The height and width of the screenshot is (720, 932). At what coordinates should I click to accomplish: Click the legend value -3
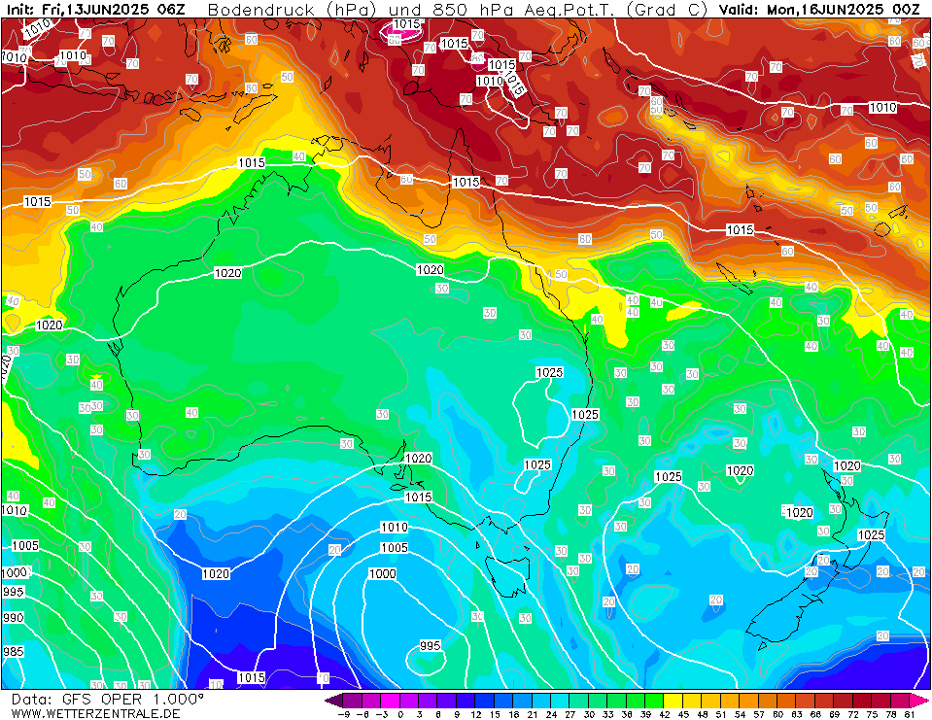[x=382, y=714]
